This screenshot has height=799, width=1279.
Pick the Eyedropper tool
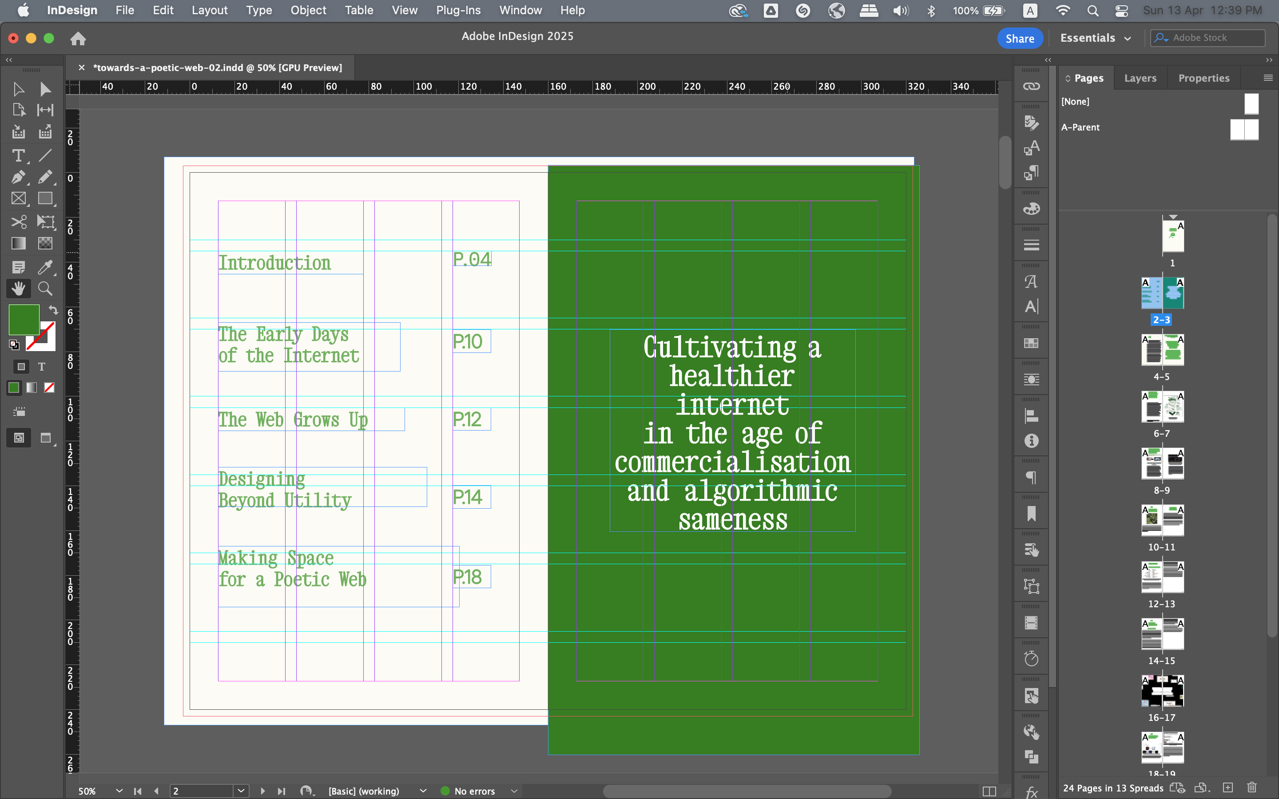coord(45,267)
